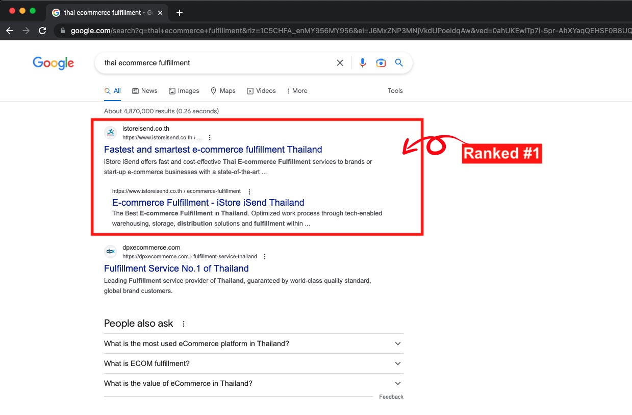Reload the page with the refresh icon

42,31
